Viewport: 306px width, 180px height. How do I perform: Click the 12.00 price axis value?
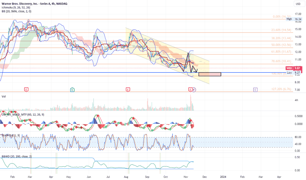[x=298, y=52]
